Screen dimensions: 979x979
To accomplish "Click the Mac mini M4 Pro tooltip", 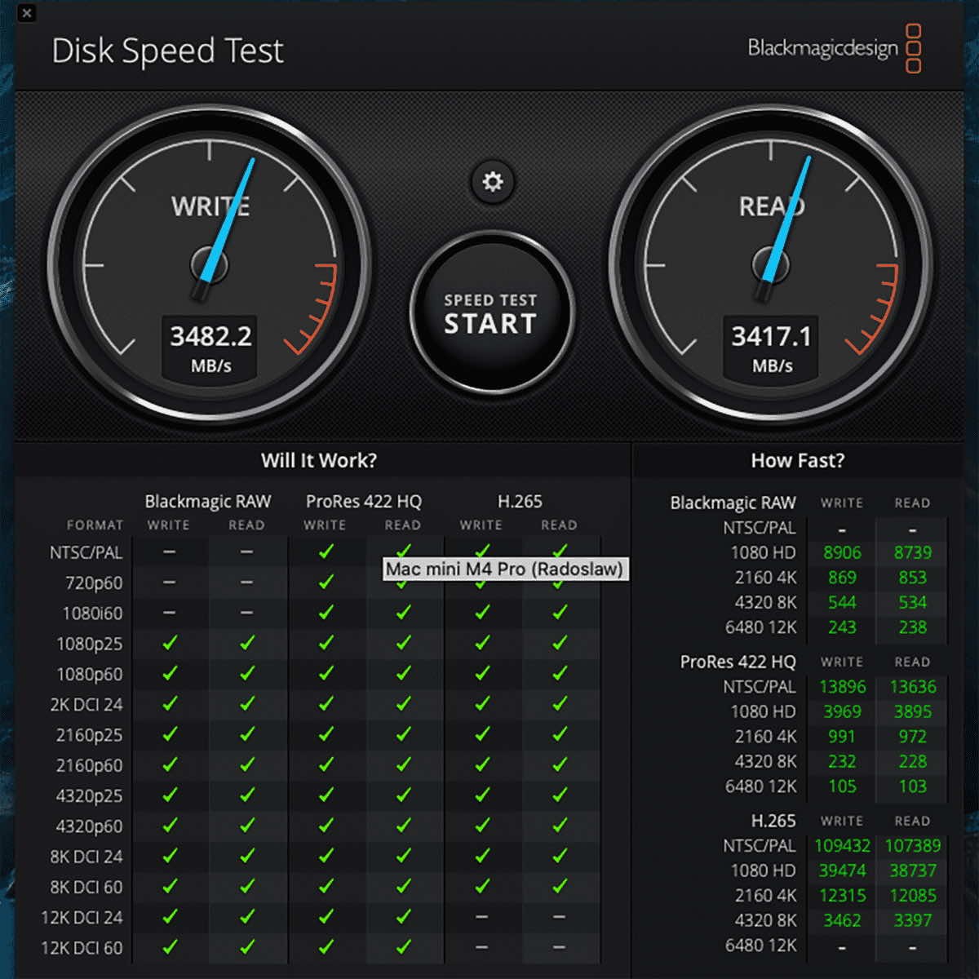I will [x=505, y=569].
